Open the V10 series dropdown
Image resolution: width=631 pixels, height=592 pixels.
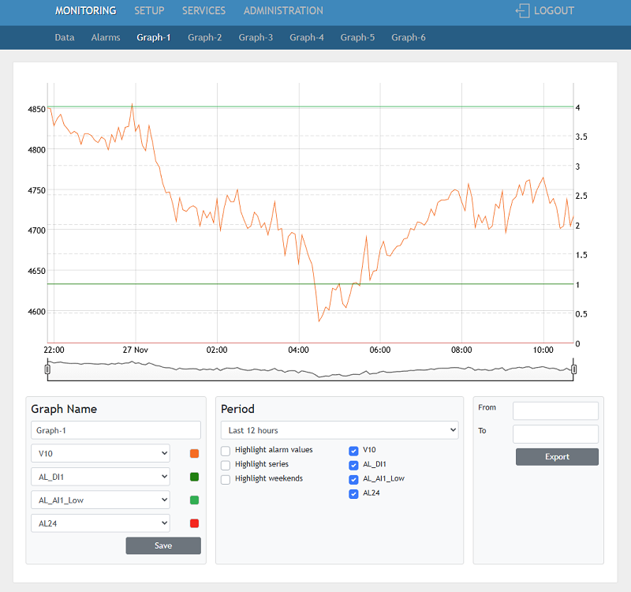(101, 453)
